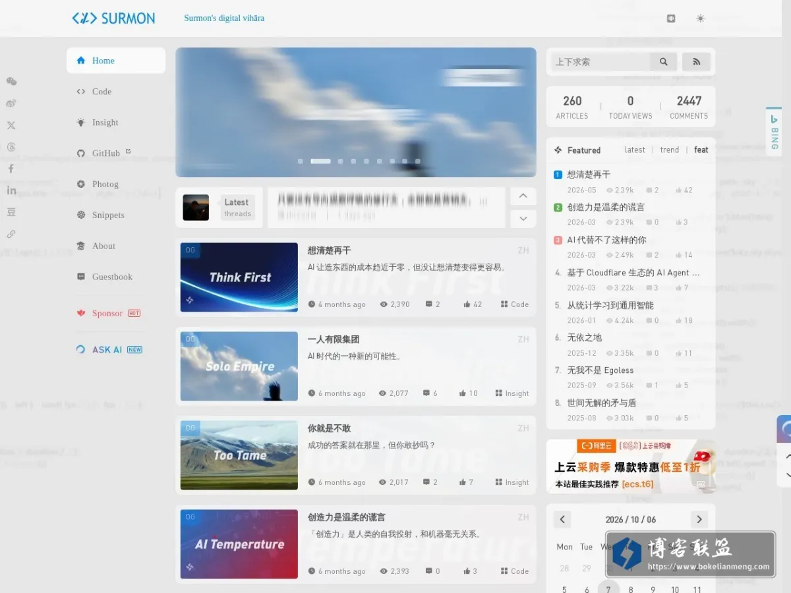Select the active wide carousel indicator

320,161
